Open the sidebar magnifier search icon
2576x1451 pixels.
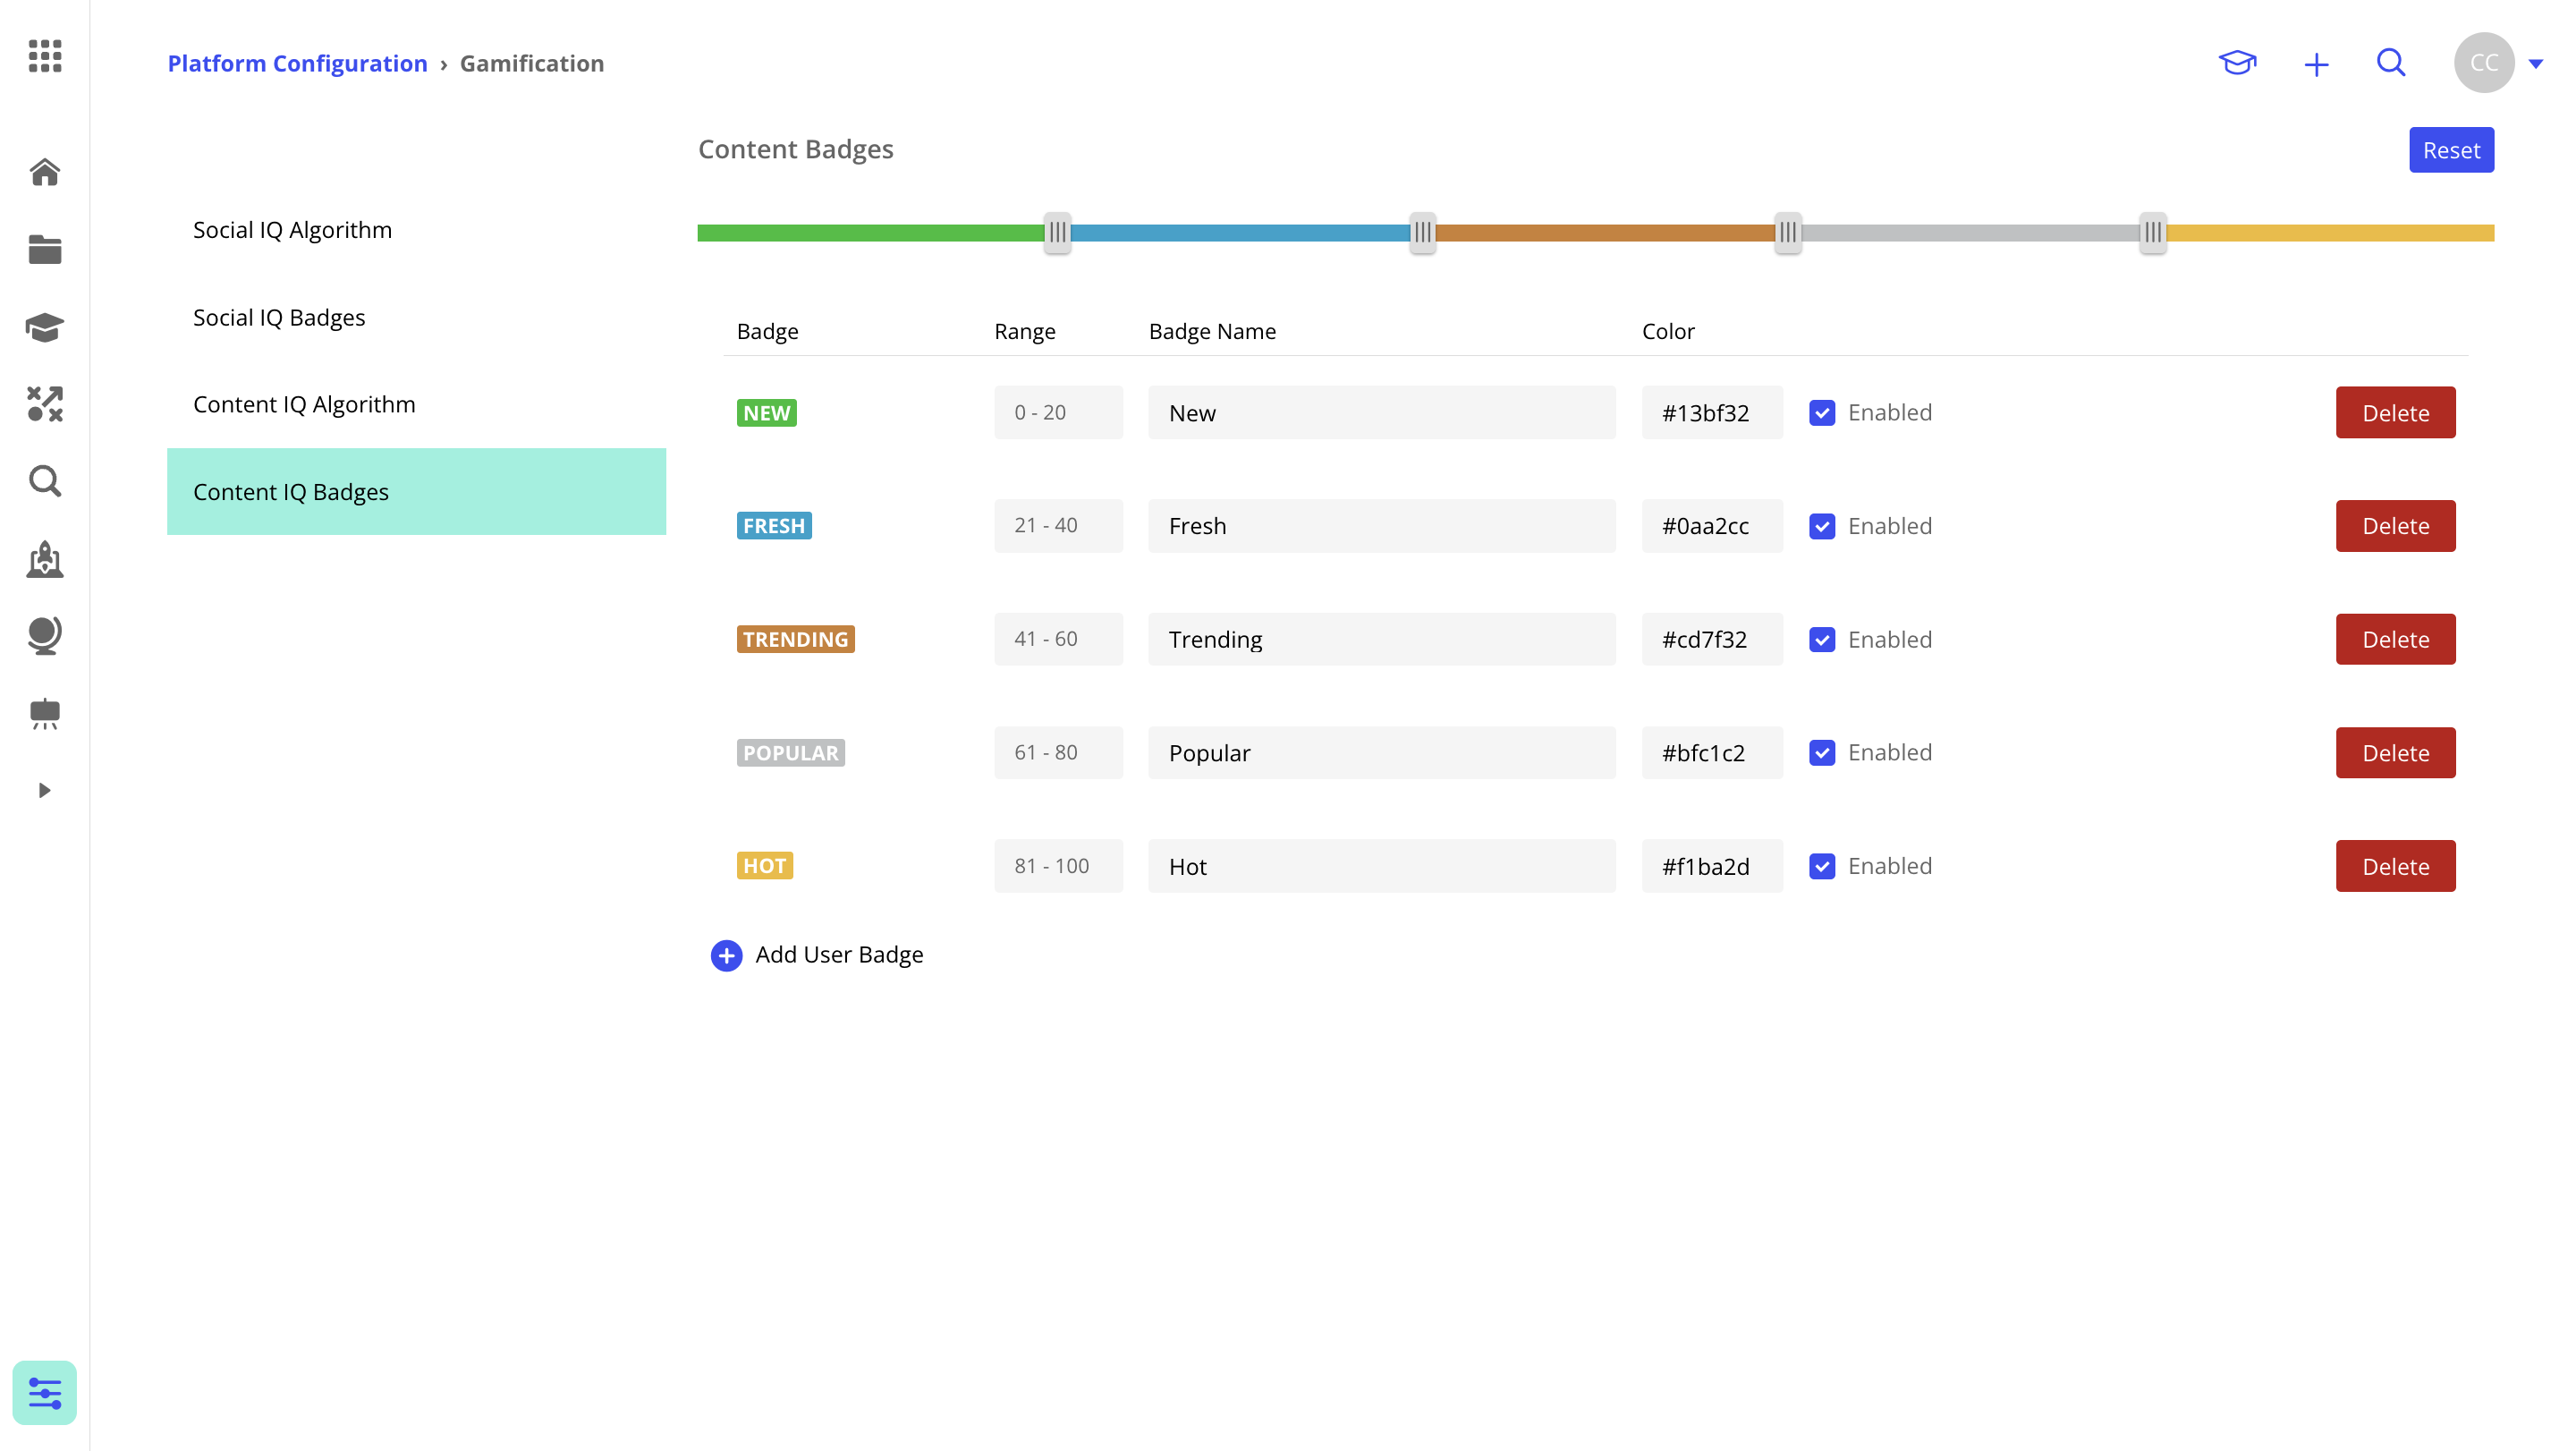44,482
